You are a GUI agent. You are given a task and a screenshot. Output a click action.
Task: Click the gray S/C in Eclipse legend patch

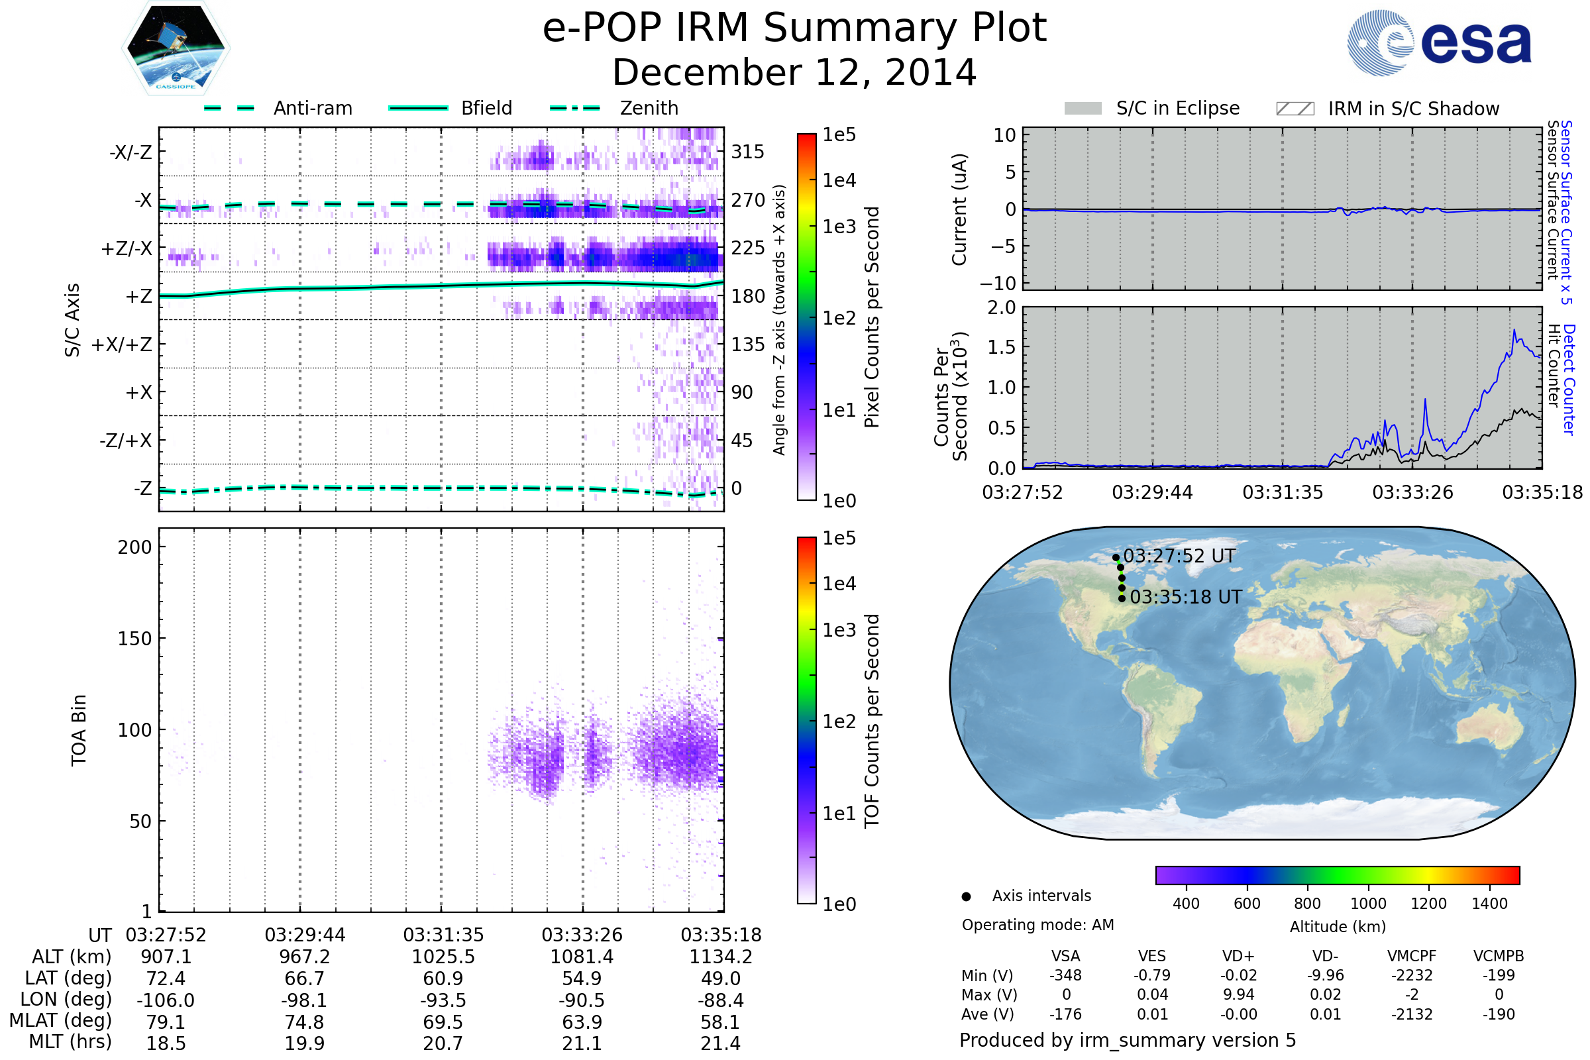pos(1083,109)
